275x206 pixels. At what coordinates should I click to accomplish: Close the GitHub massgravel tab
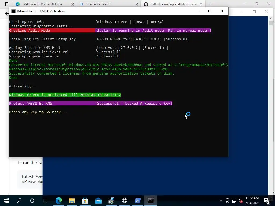[x=201, y=4]
